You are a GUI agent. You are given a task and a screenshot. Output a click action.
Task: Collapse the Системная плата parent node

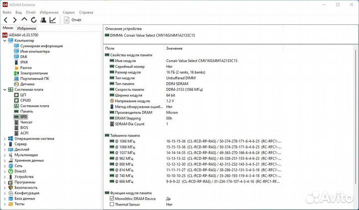pyautogui.click(x=4, y=89)
